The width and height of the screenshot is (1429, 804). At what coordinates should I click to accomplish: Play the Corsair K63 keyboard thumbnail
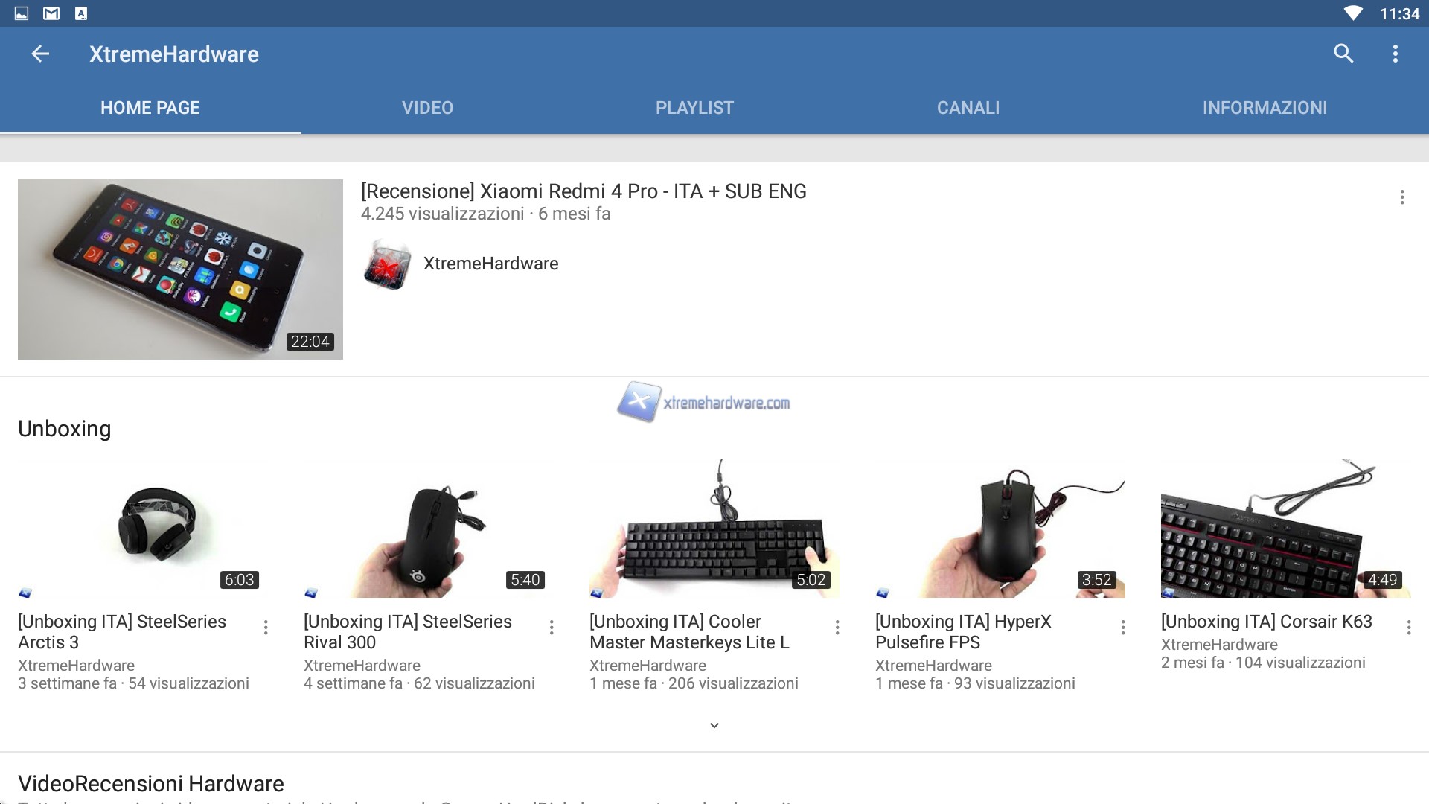(x=1285, y=529)
